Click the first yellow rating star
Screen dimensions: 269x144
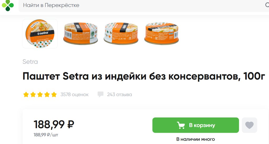26,94
